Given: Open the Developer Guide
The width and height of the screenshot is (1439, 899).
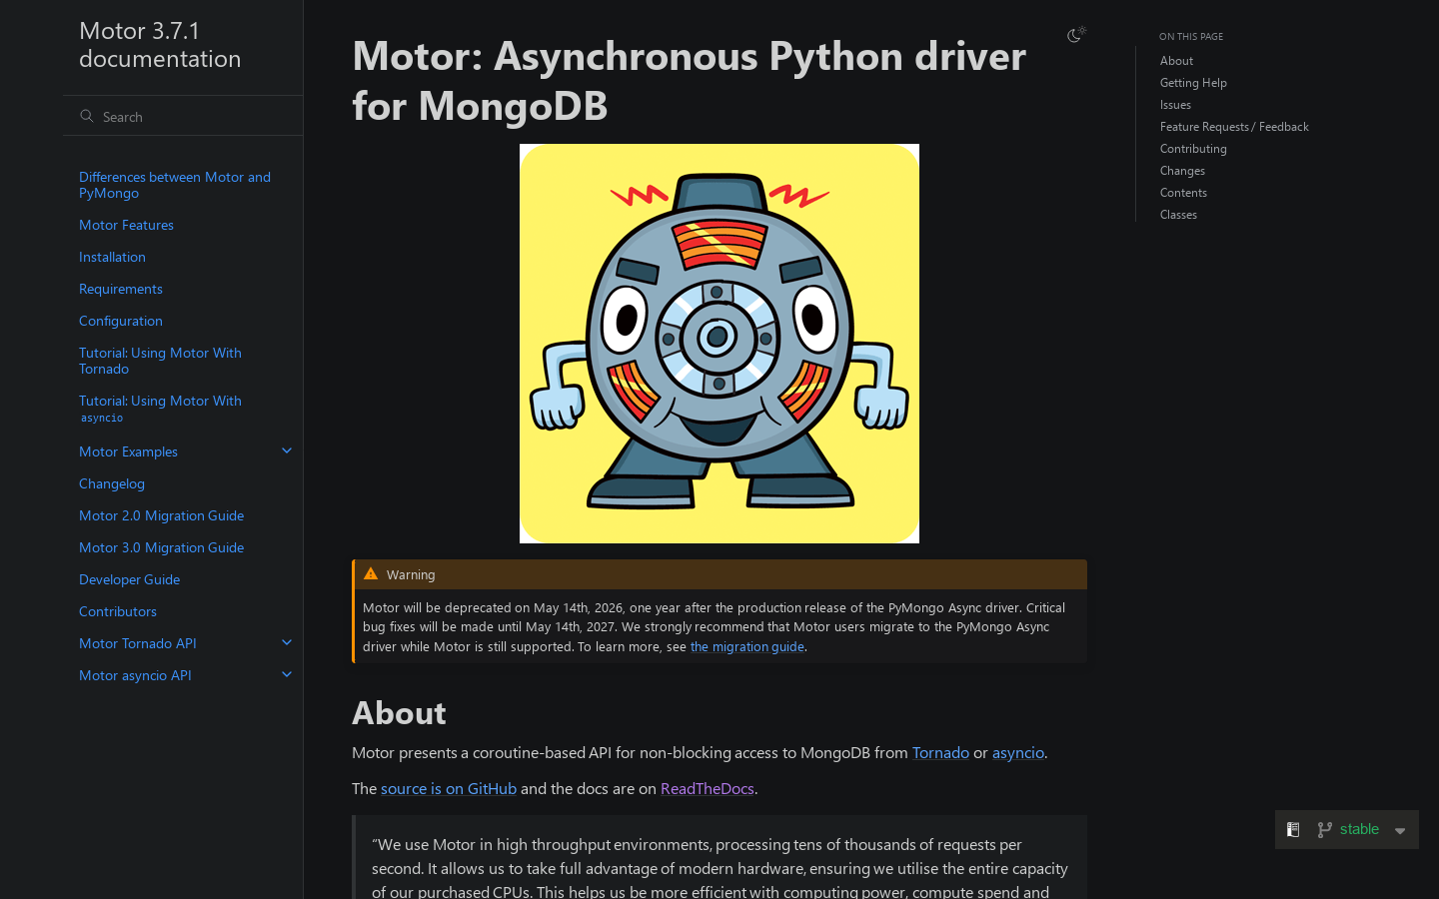Looking at the screenshot, I should point(129,579).
